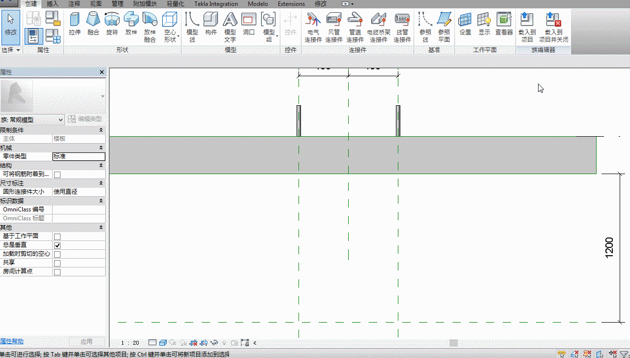This screenshot has height=358, width=630.
Task: Open the 视图 ribbon tab
Action: [96, 4]
